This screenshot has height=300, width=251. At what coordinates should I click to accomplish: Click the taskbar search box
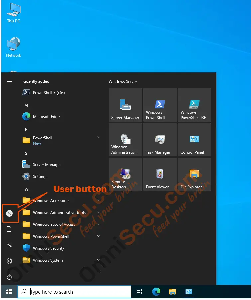tap(74, 292)
